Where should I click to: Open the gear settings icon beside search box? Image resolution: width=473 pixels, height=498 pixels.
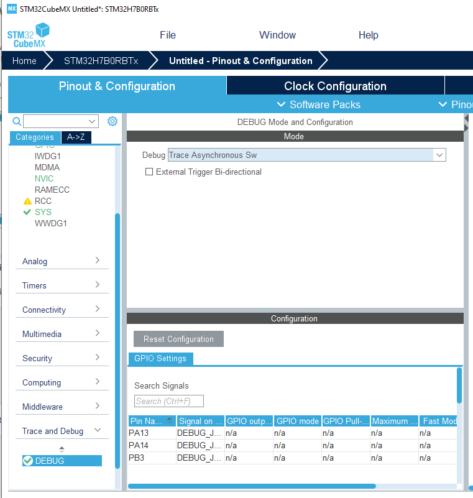[x=113, y=121]
